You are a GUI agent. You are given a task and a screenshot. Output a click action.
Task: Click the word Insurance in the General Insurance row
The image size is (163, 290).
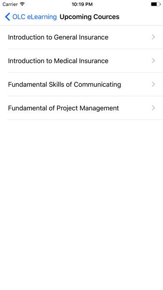94,37
